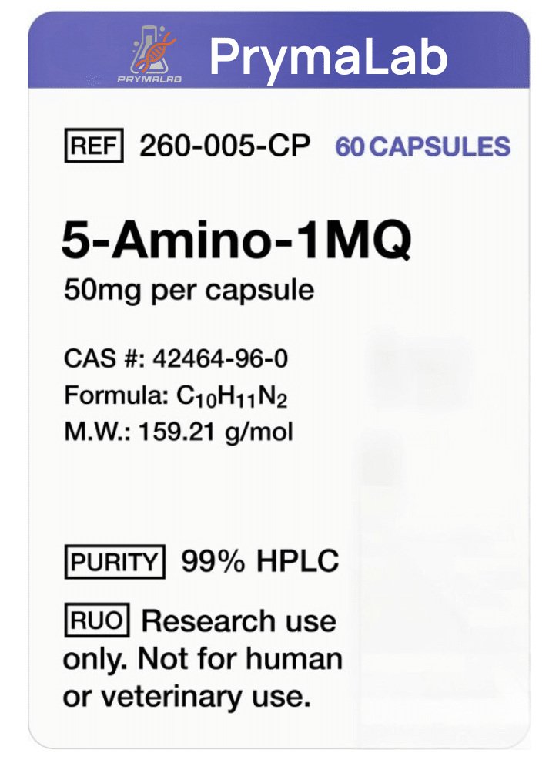Select the small PRYMALAB text under the logo
559x760 pixels.
point(149,78)
